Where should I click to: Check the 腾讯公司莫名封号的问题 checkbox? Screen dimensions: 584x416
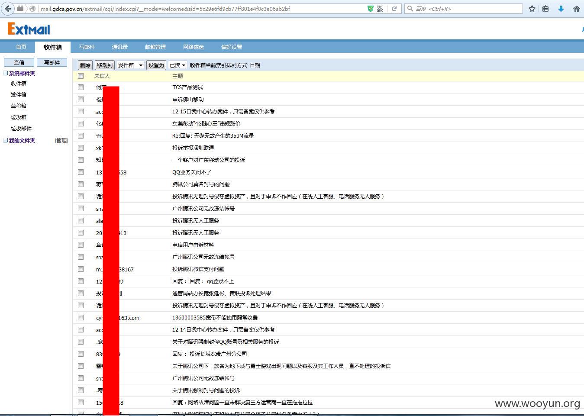pyautogui.click(x=81, y=184)
